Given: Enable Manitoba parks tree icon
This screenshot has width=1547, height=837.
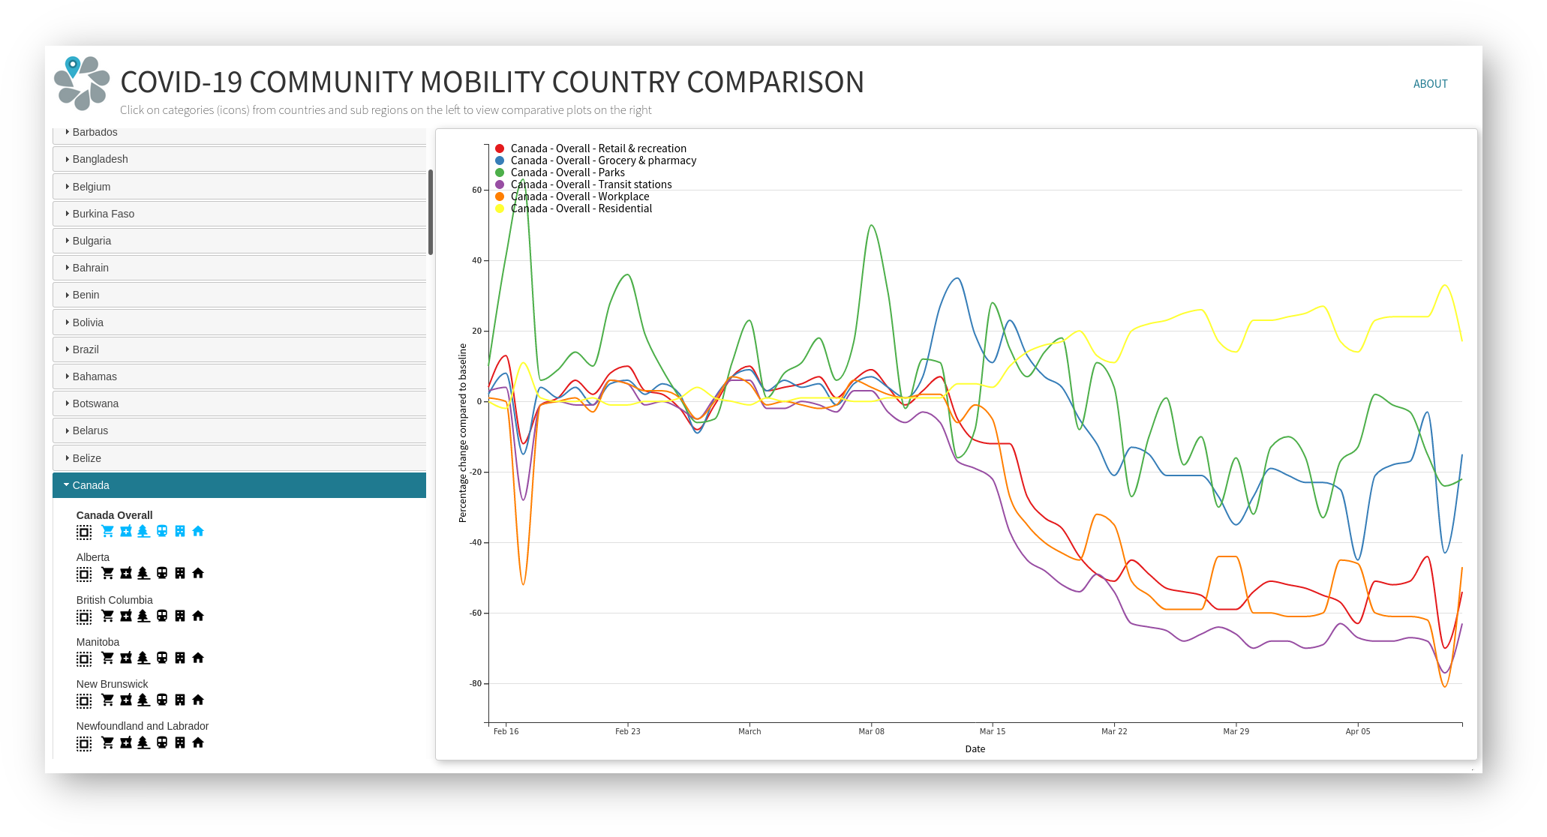Looking at the screenshot, I should point(143,658).
